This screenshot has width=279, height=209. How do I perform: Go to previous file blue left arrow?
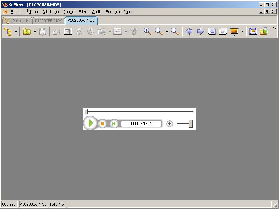pos(189,32)
